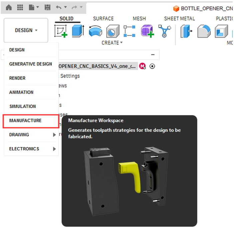Open the Data Panel grid icon
This screenshot has height=245, width=234.
[x=20, y=7]
